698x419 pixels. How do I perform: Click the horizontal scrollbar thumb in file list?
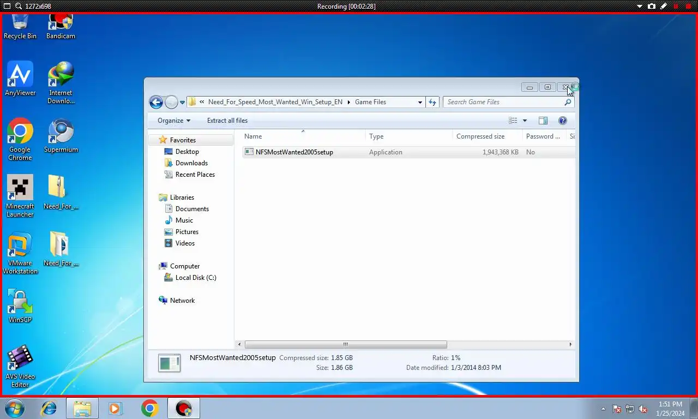(346, 344)
